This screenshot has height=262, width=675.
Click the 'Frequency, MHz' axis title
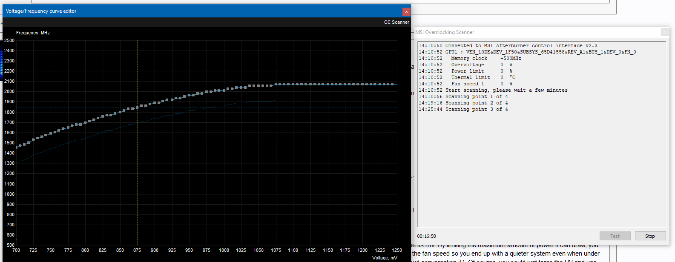(33, 33)
